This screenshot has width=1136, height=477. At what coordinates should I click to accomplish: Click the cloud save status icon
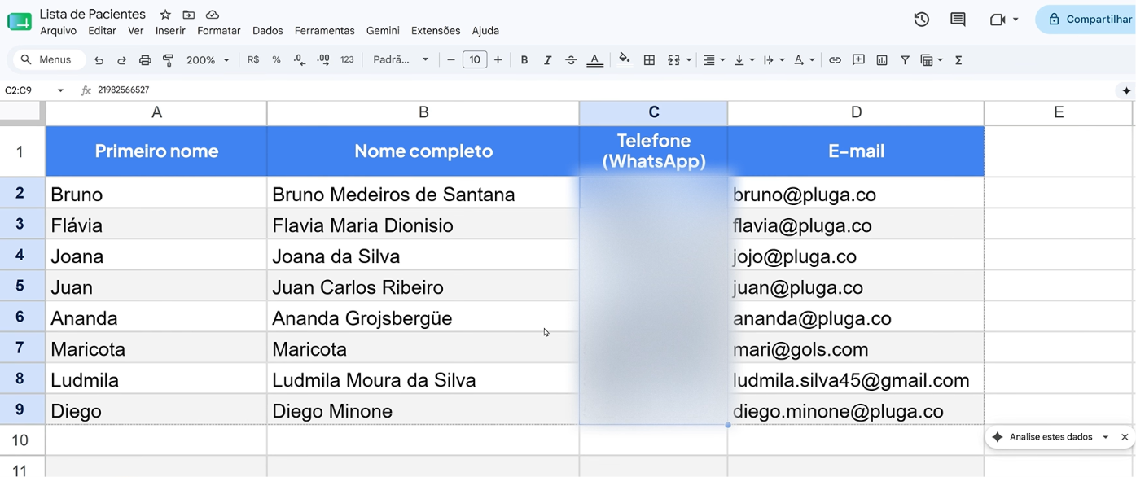point(213,15)
